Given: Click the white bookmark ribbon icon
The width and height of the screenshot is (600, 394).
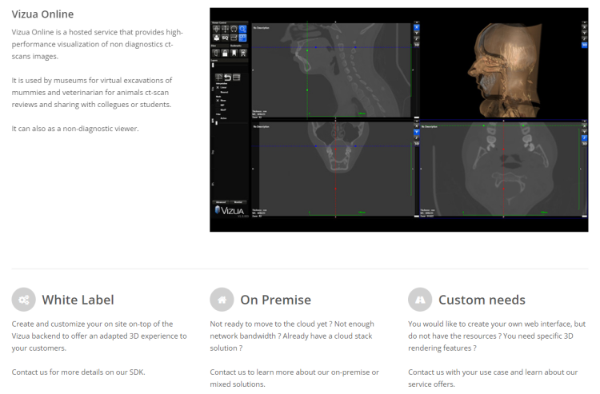Looking at the screenshot, I should [x=234, y=53].
